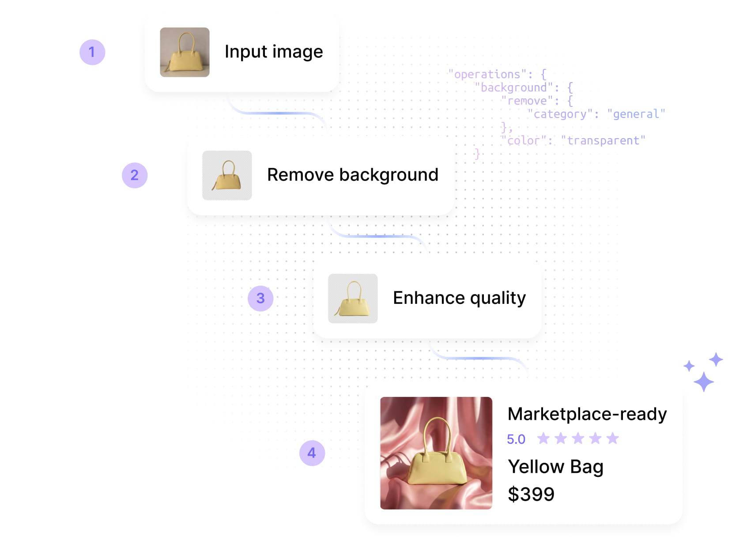Click the 'Input image' label

click(274, 52)
